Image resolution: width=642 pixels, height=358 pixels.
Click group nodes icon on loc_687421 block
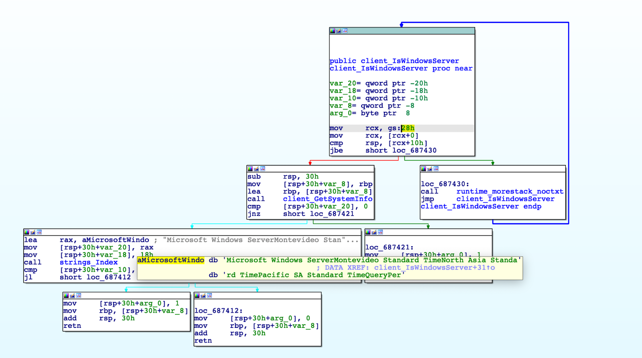point(380,232)
